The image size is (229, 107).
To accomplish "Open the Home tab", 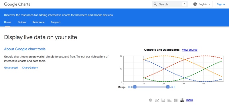I will pos(8,22).
